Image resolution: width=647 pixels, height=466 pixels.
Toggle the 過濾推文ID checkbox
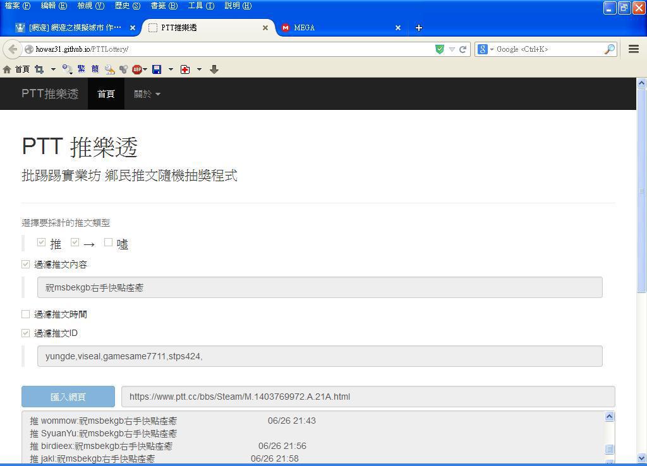coord(25,333)
